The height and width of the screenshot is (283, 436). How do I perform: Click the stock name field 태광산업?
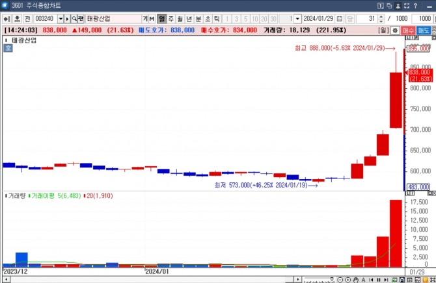pos(113,19)
